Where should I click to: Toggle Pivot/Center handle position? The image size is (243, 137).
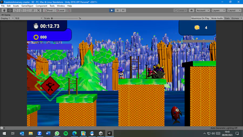tap(49, 10)
